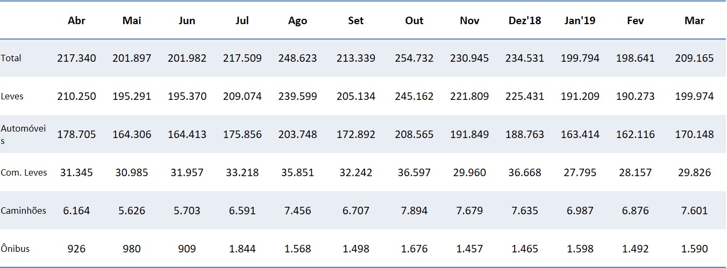The image size is (727, 268).
Task: Click Leves value 239.599 for Ago
Action: point(297,97)
